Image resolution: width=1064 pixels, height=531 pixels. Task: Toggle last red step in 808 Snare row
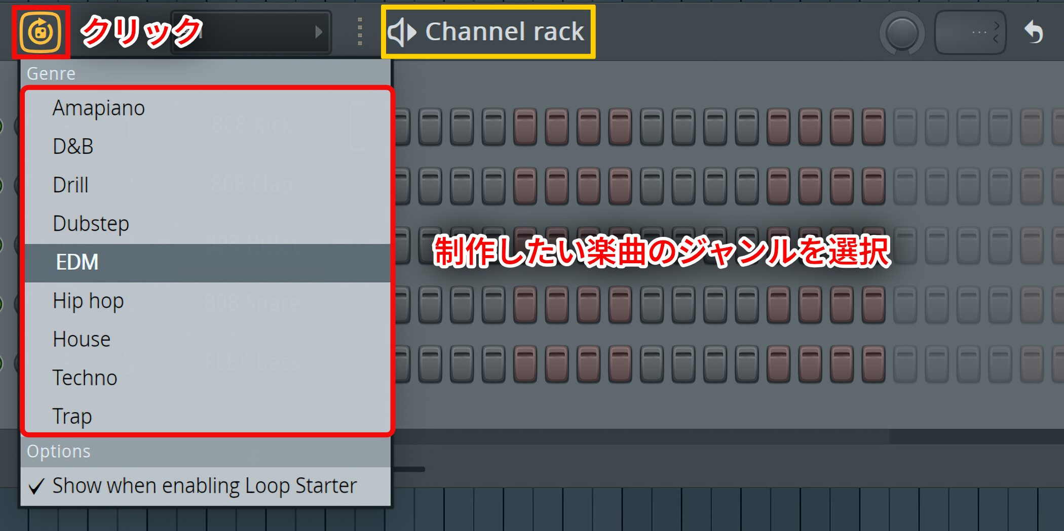[x=873, y=304]
